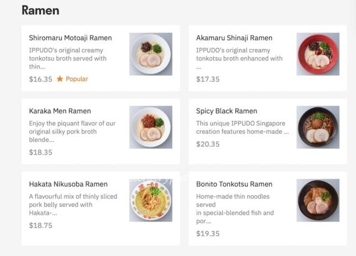Select the Spicy Black Ramen picture
The width and height of the screenshot is (356, 256).
317,127
